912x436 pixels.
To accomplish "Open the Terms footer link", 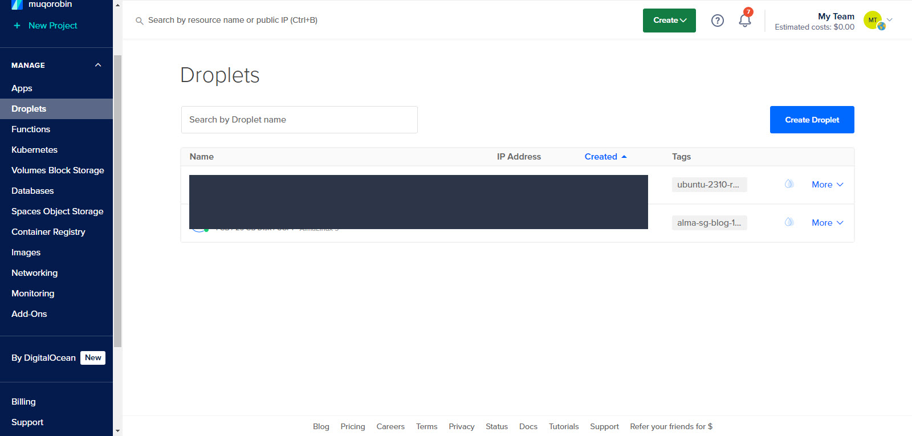I will pos(427,426).
